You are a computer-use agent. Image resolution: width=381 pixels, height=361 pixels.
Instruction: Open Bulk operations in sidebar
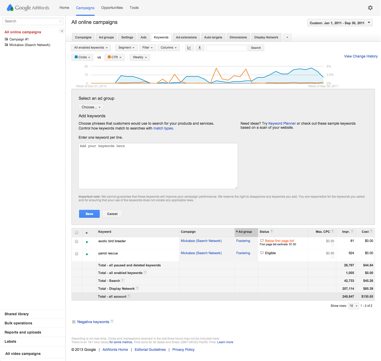[x=18, y=323]
